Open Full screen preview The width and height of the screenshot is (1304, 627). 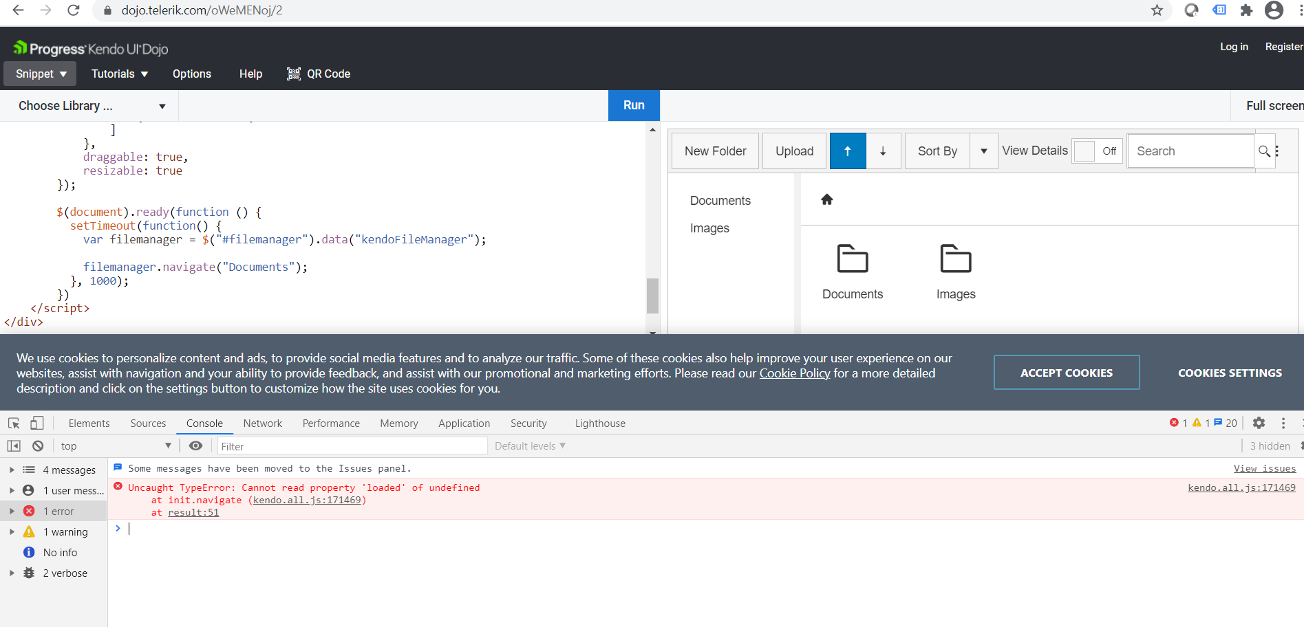(x=1274, y=106)
